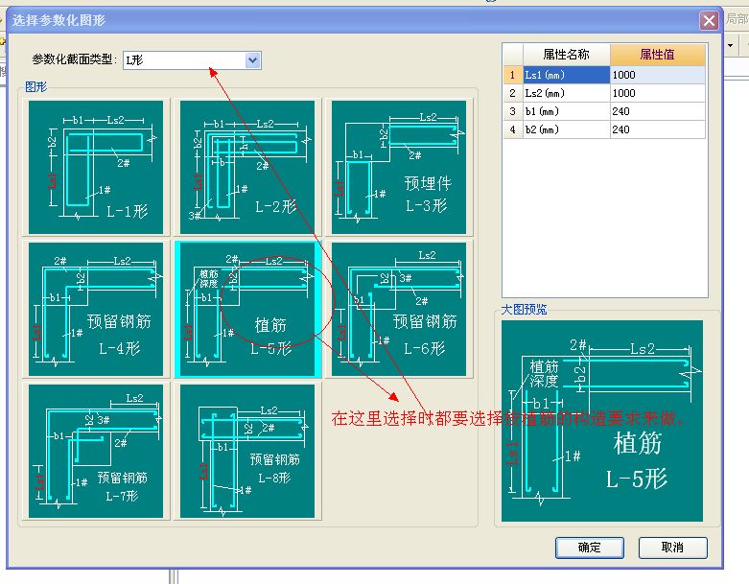Close the 选择参数化图形 dialog

709,20
